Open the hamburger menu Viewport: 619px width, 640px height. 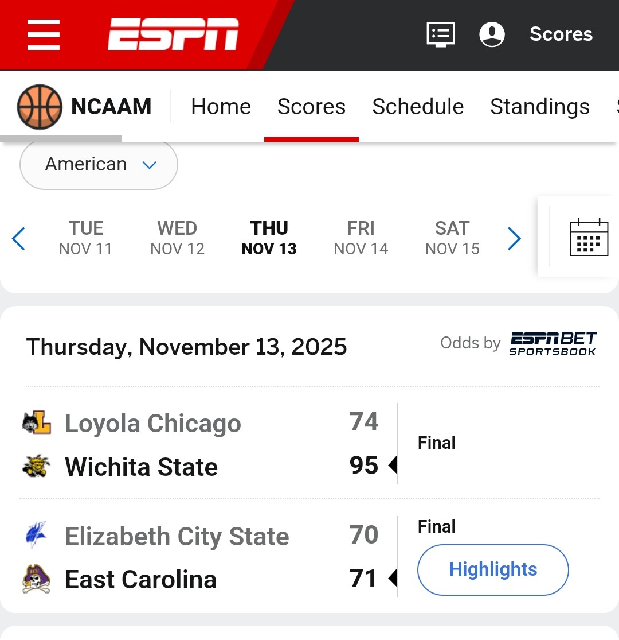coord(44,34)
